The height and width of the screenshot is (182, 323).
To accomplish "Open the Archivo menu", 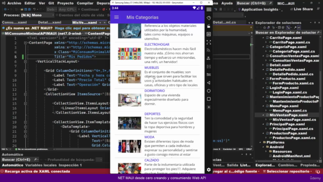I will (x=14, y=4).
